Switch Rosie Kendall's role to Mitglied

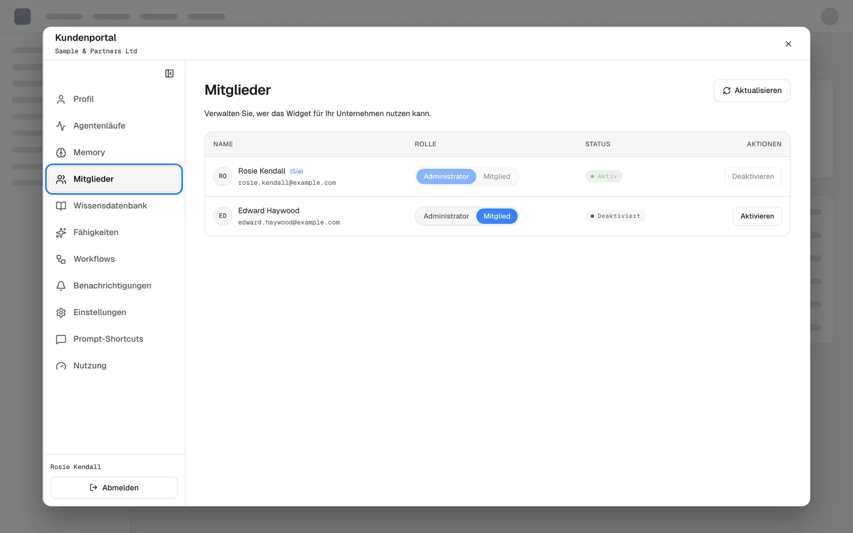pyautogui.click(x=497, y=176)
